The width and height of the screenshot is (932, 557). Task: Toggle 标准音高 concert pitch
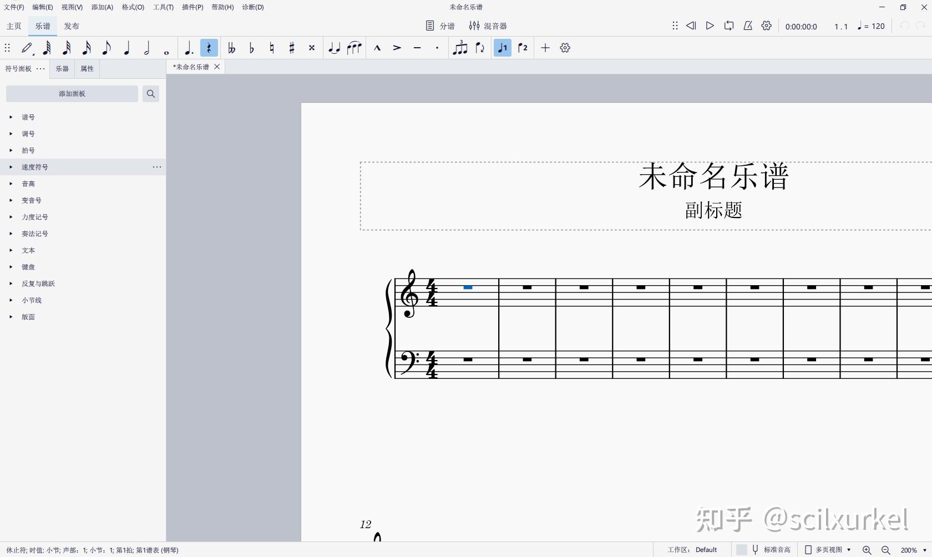coord(764,550)
